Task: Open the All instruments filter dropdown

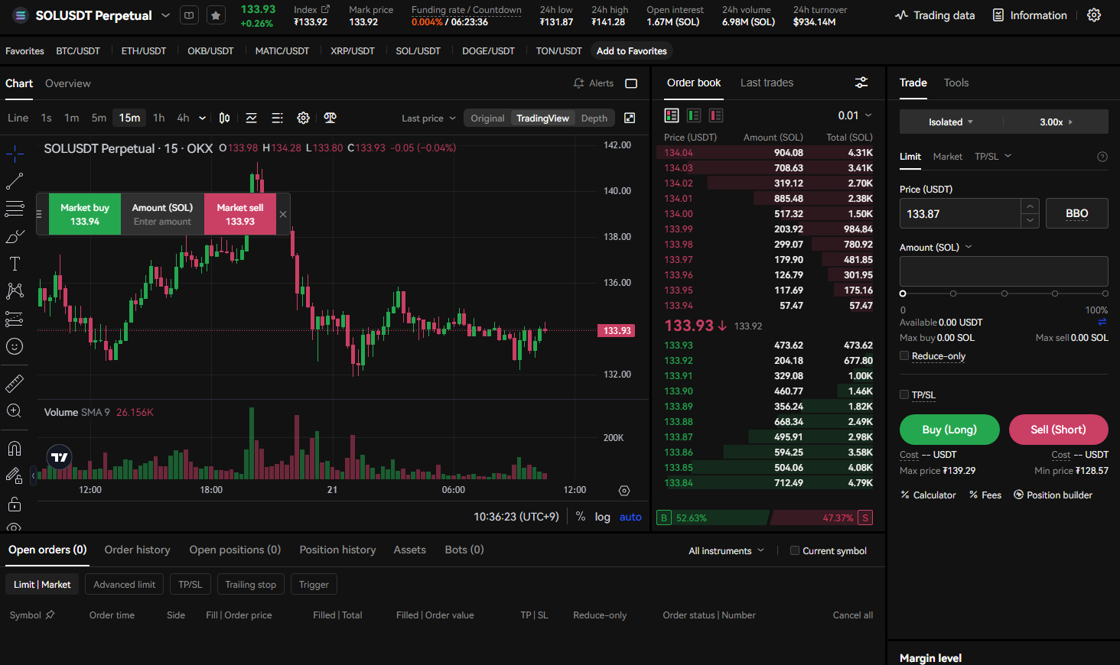Action: click(726, 550)
